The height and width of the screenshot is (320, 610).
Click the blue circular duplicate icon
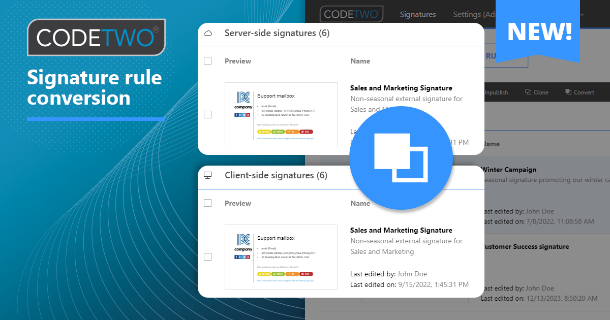coord(401,158)
